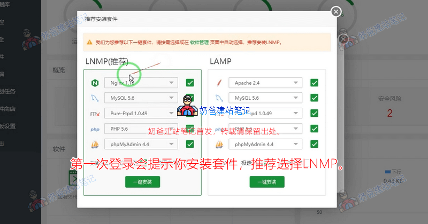
Task: Click the Apache feather icon in LAMP
Action: (219, 83)
